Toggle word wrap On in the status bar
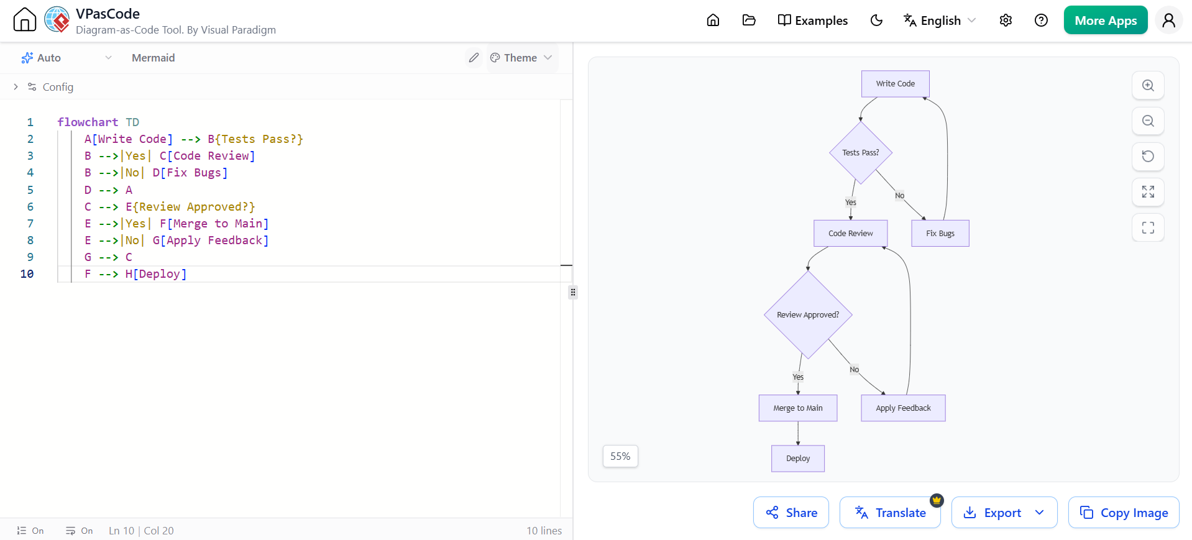This screenshot has height=540, width=1192. pos(80,531)
